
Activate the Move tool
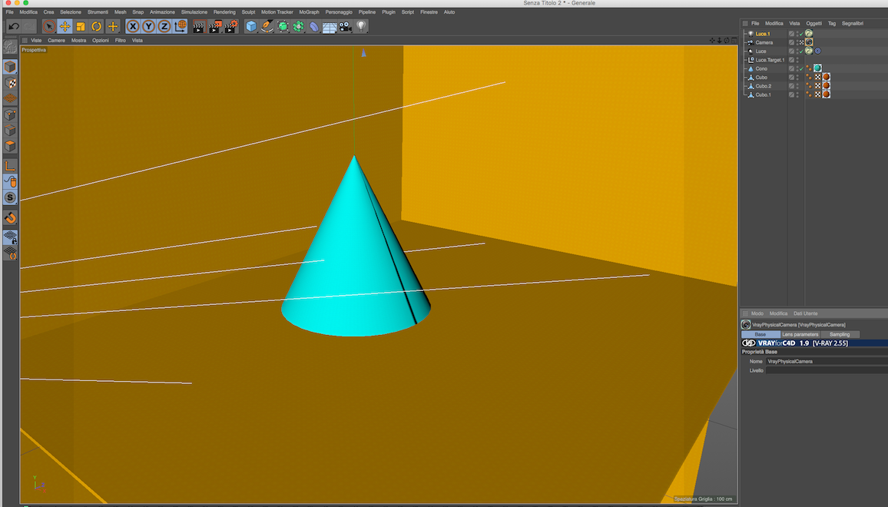[x=65, y=26]
